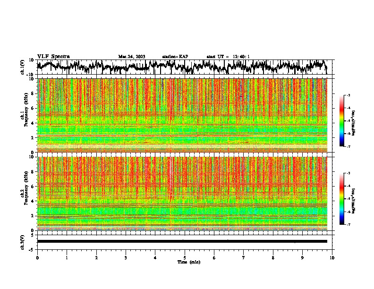The image size is (374, 289).
Task: Click time axis tick label "2"
Action: (96, 258)
